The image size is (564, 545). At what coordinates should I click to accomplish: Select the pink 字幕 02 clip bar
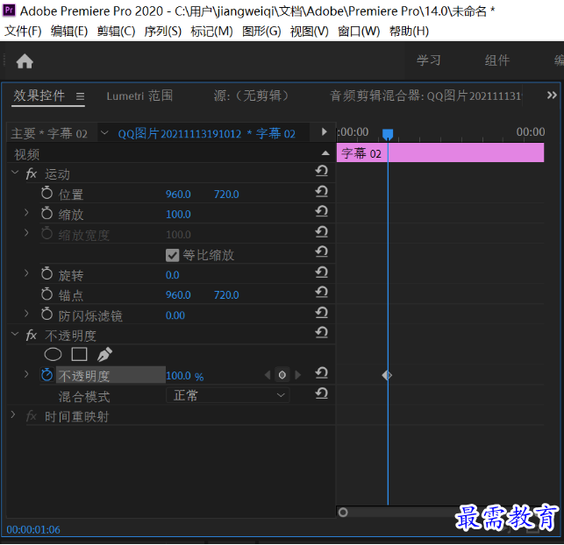pyautogui.click(x=440, y=152)
